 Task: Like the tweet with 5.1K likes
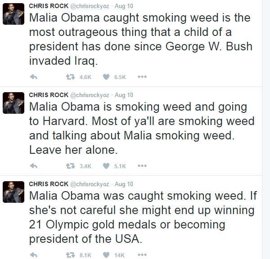[106, 166]
